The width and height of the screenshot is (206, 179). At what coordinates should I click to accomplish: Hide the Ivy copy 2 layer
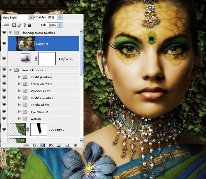[x=4, y=129]
